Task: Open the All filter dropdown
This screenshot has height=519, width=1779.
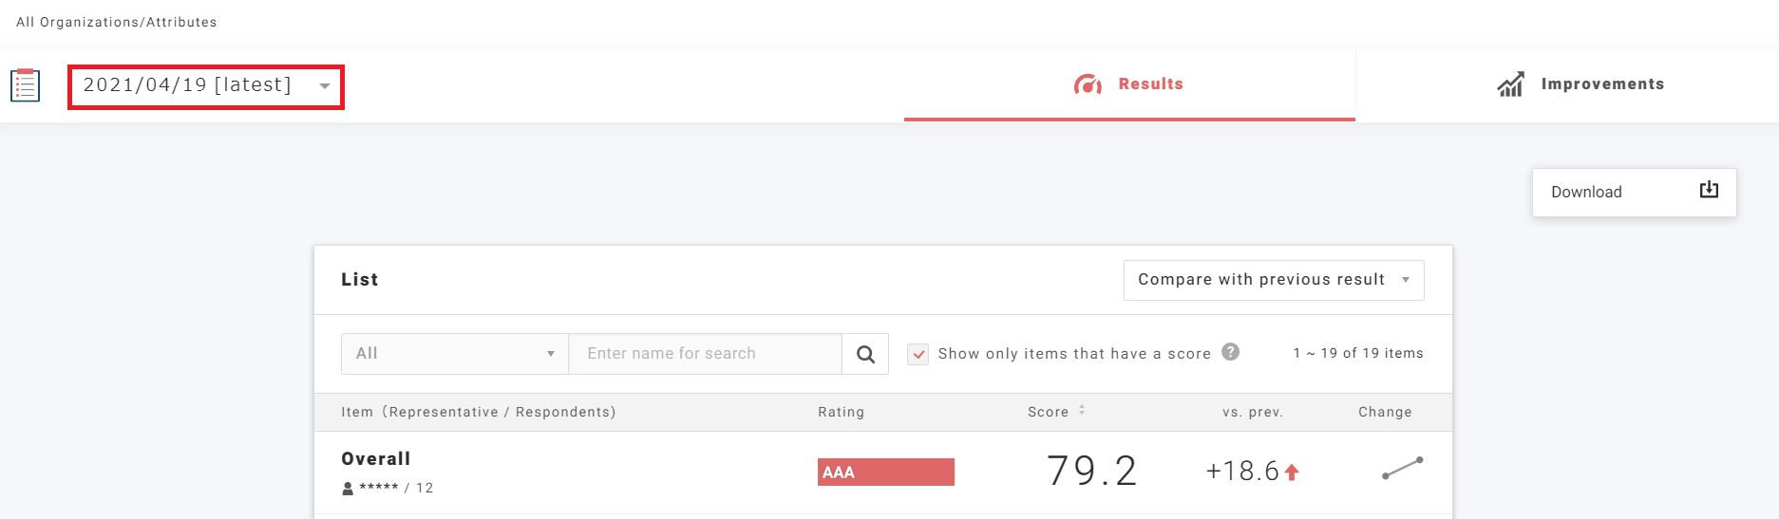Action: coord(454,354)
